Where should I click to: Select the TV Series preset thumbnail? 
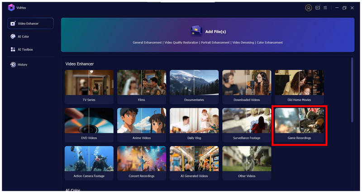pyautogui.click(x=89, y=86)
